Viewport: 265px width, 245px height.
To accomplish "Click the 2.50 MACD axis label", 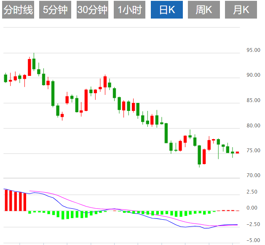I will (x=252, y=192).
